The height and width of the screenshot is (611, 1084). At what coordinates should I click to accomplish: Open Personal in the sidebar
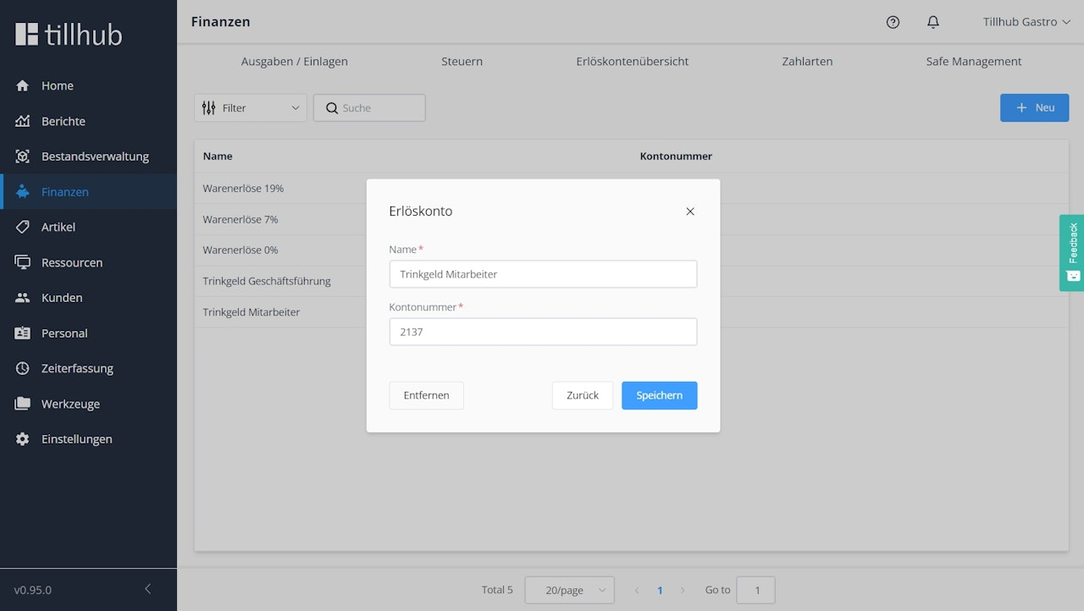[x=89, y=333]
